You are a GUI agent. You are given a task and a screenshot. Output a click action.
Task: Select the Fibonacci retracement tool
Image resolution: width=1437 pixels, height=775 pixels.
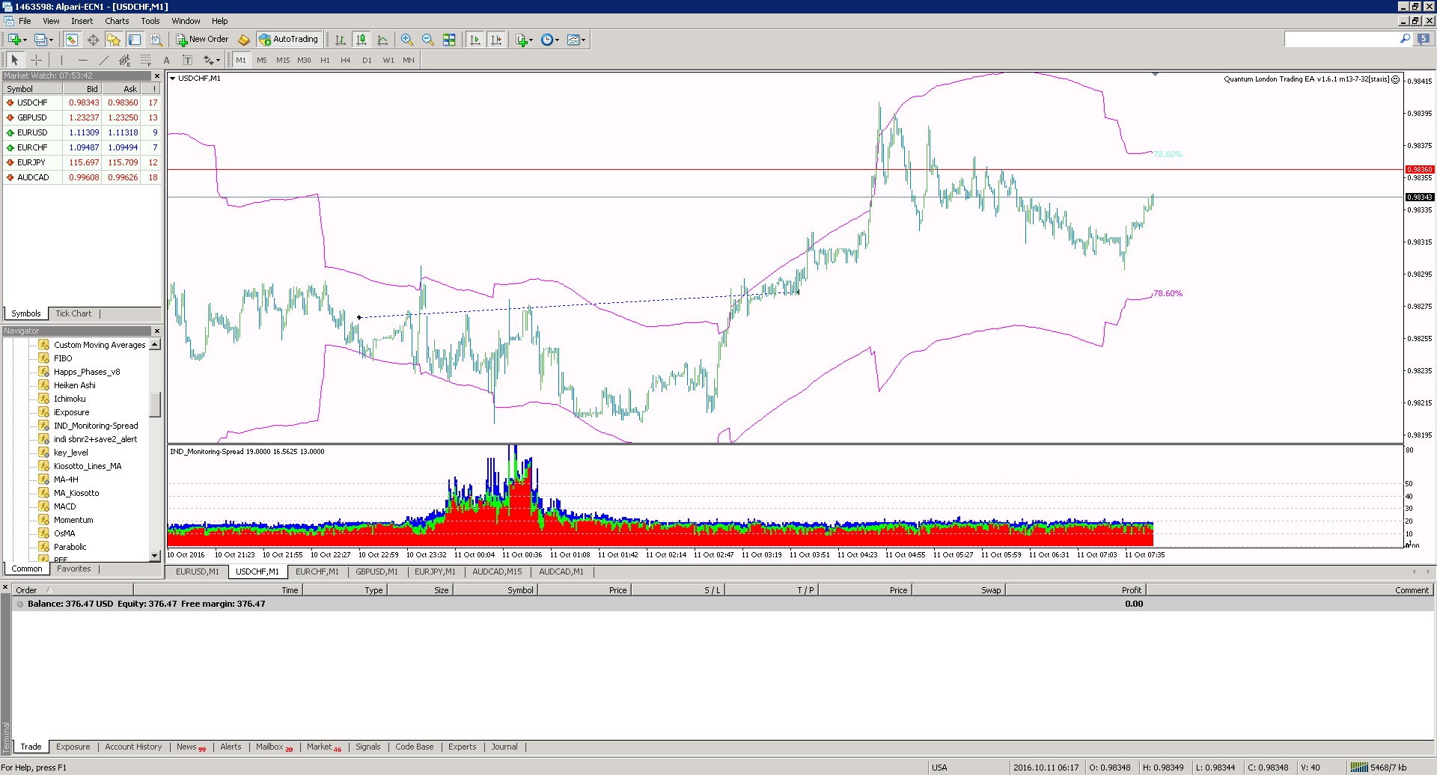click(x=145, y=60)
